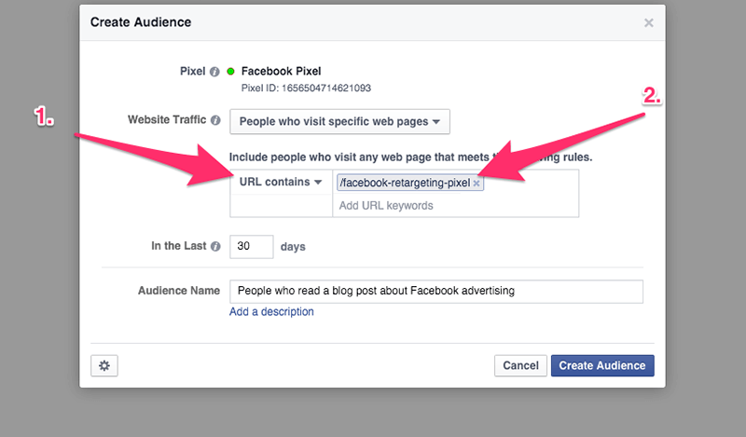Click the days label after the number field

tap(293, 247)
